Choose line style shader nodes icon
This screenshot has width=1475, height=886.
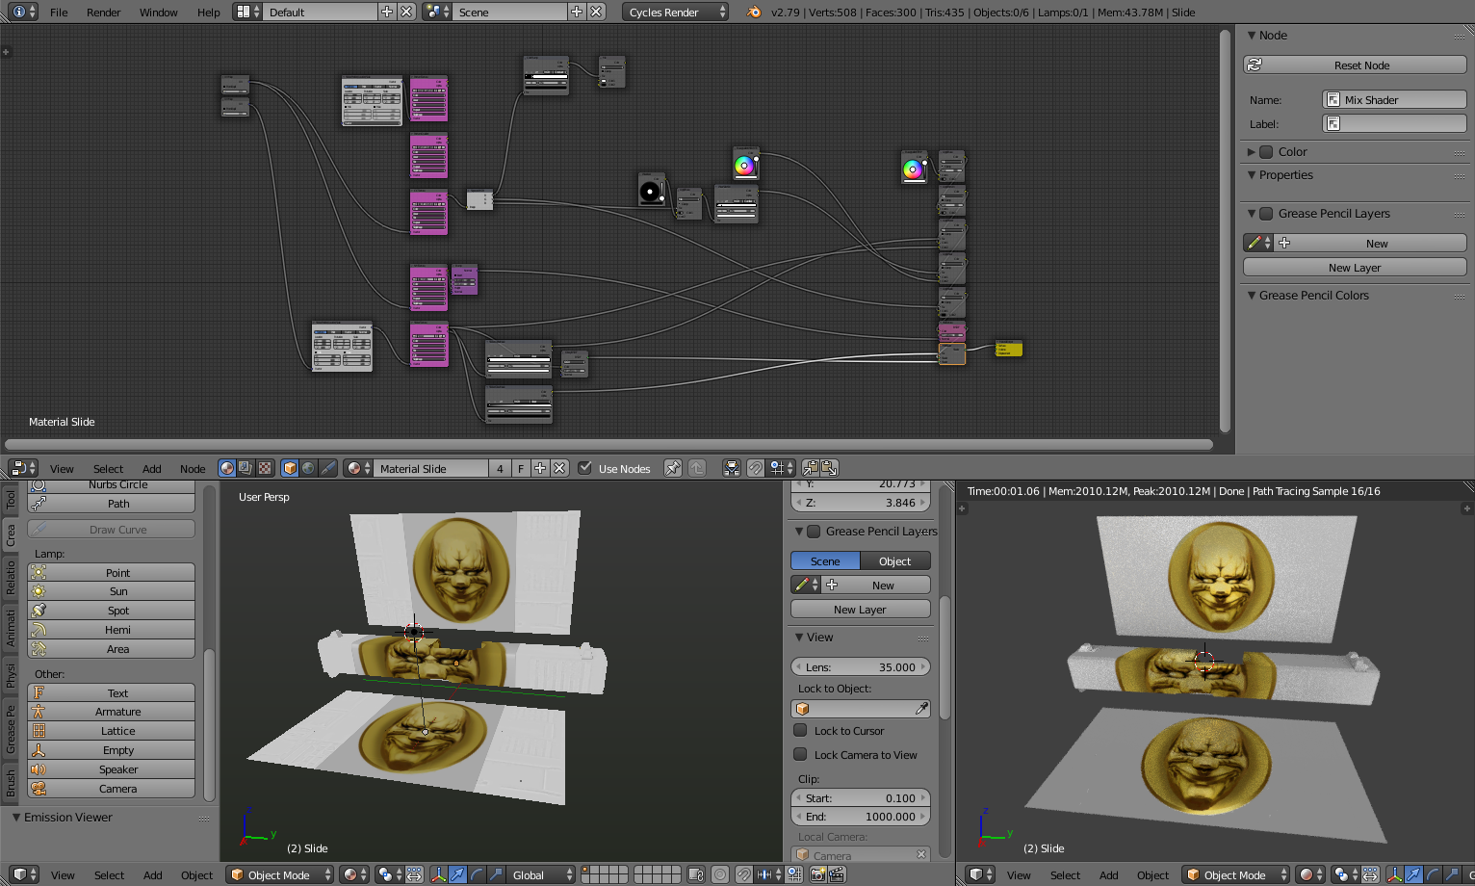point(327,468)
